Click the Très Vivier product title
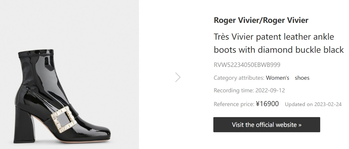This screenshot has width=349, height=149. coord(274,37)
